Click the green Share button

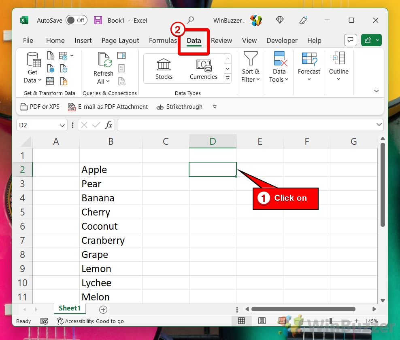[371, 40]
